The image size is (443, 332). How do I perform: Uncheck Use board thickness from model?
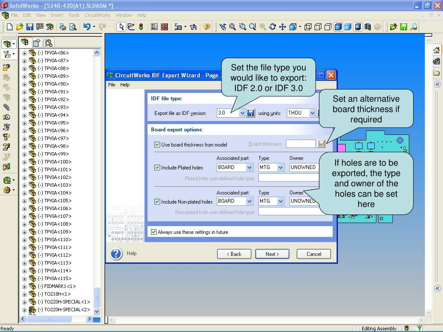point(157,145)
